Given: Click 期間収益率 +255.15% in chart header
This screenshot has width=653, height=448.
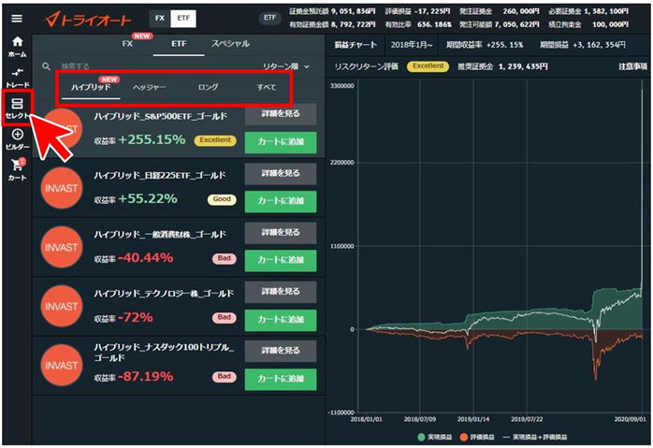Looking at the screenshot, I should (485, 45).
